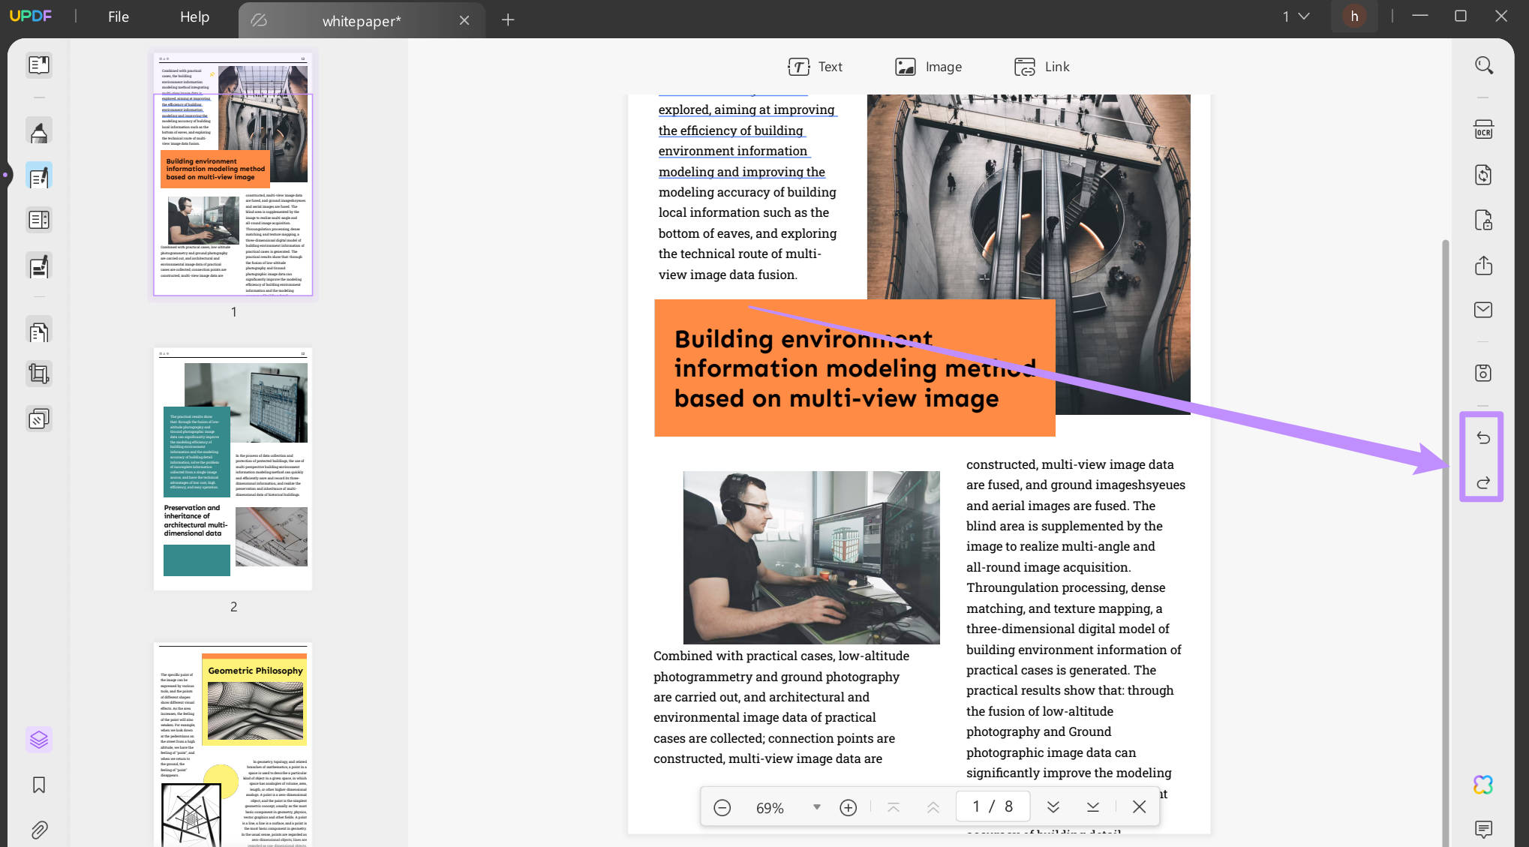Screen dimensions: 1529x847
Task: Open the Layers panel icon
Action: [39, 740]
